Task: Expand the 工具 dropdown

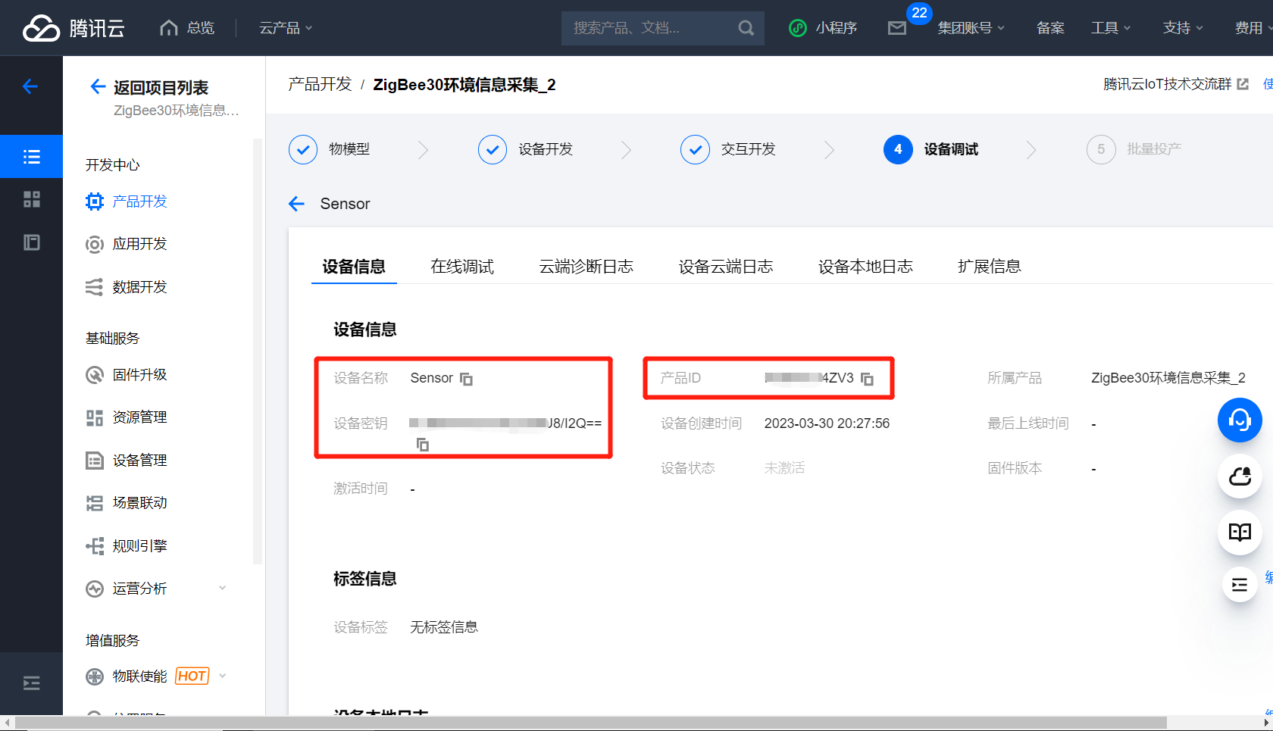Action: [x=1110, y=28]
